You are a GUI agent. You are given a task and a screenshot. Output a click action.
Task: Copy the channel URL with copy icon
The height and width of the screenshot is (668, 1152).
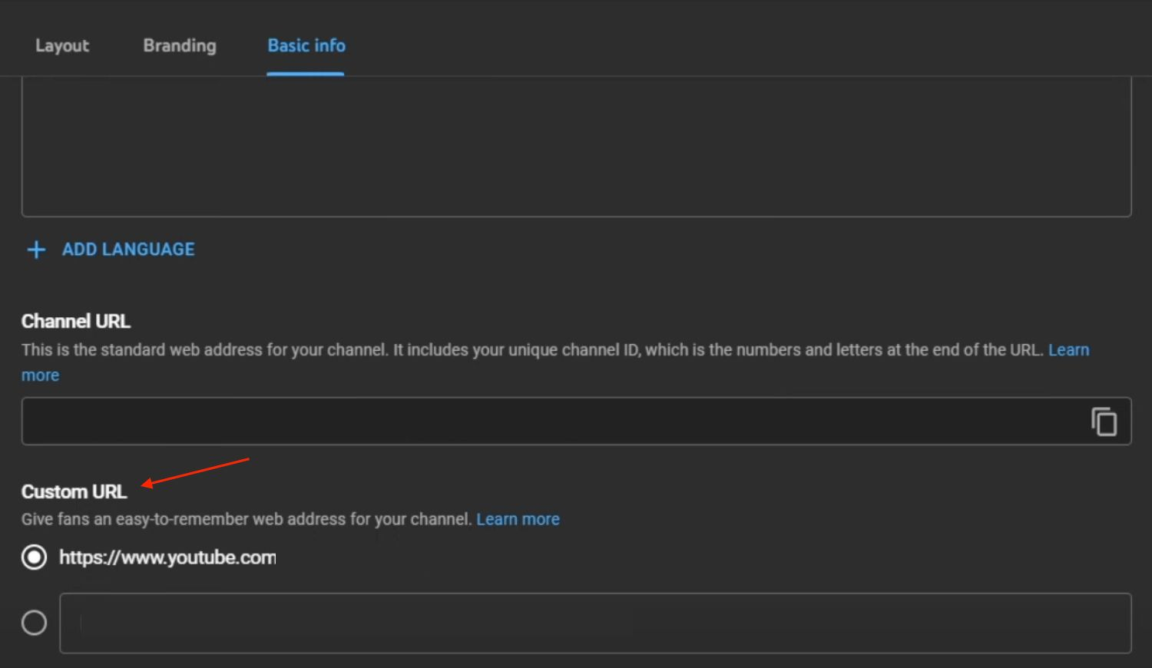1104,422
